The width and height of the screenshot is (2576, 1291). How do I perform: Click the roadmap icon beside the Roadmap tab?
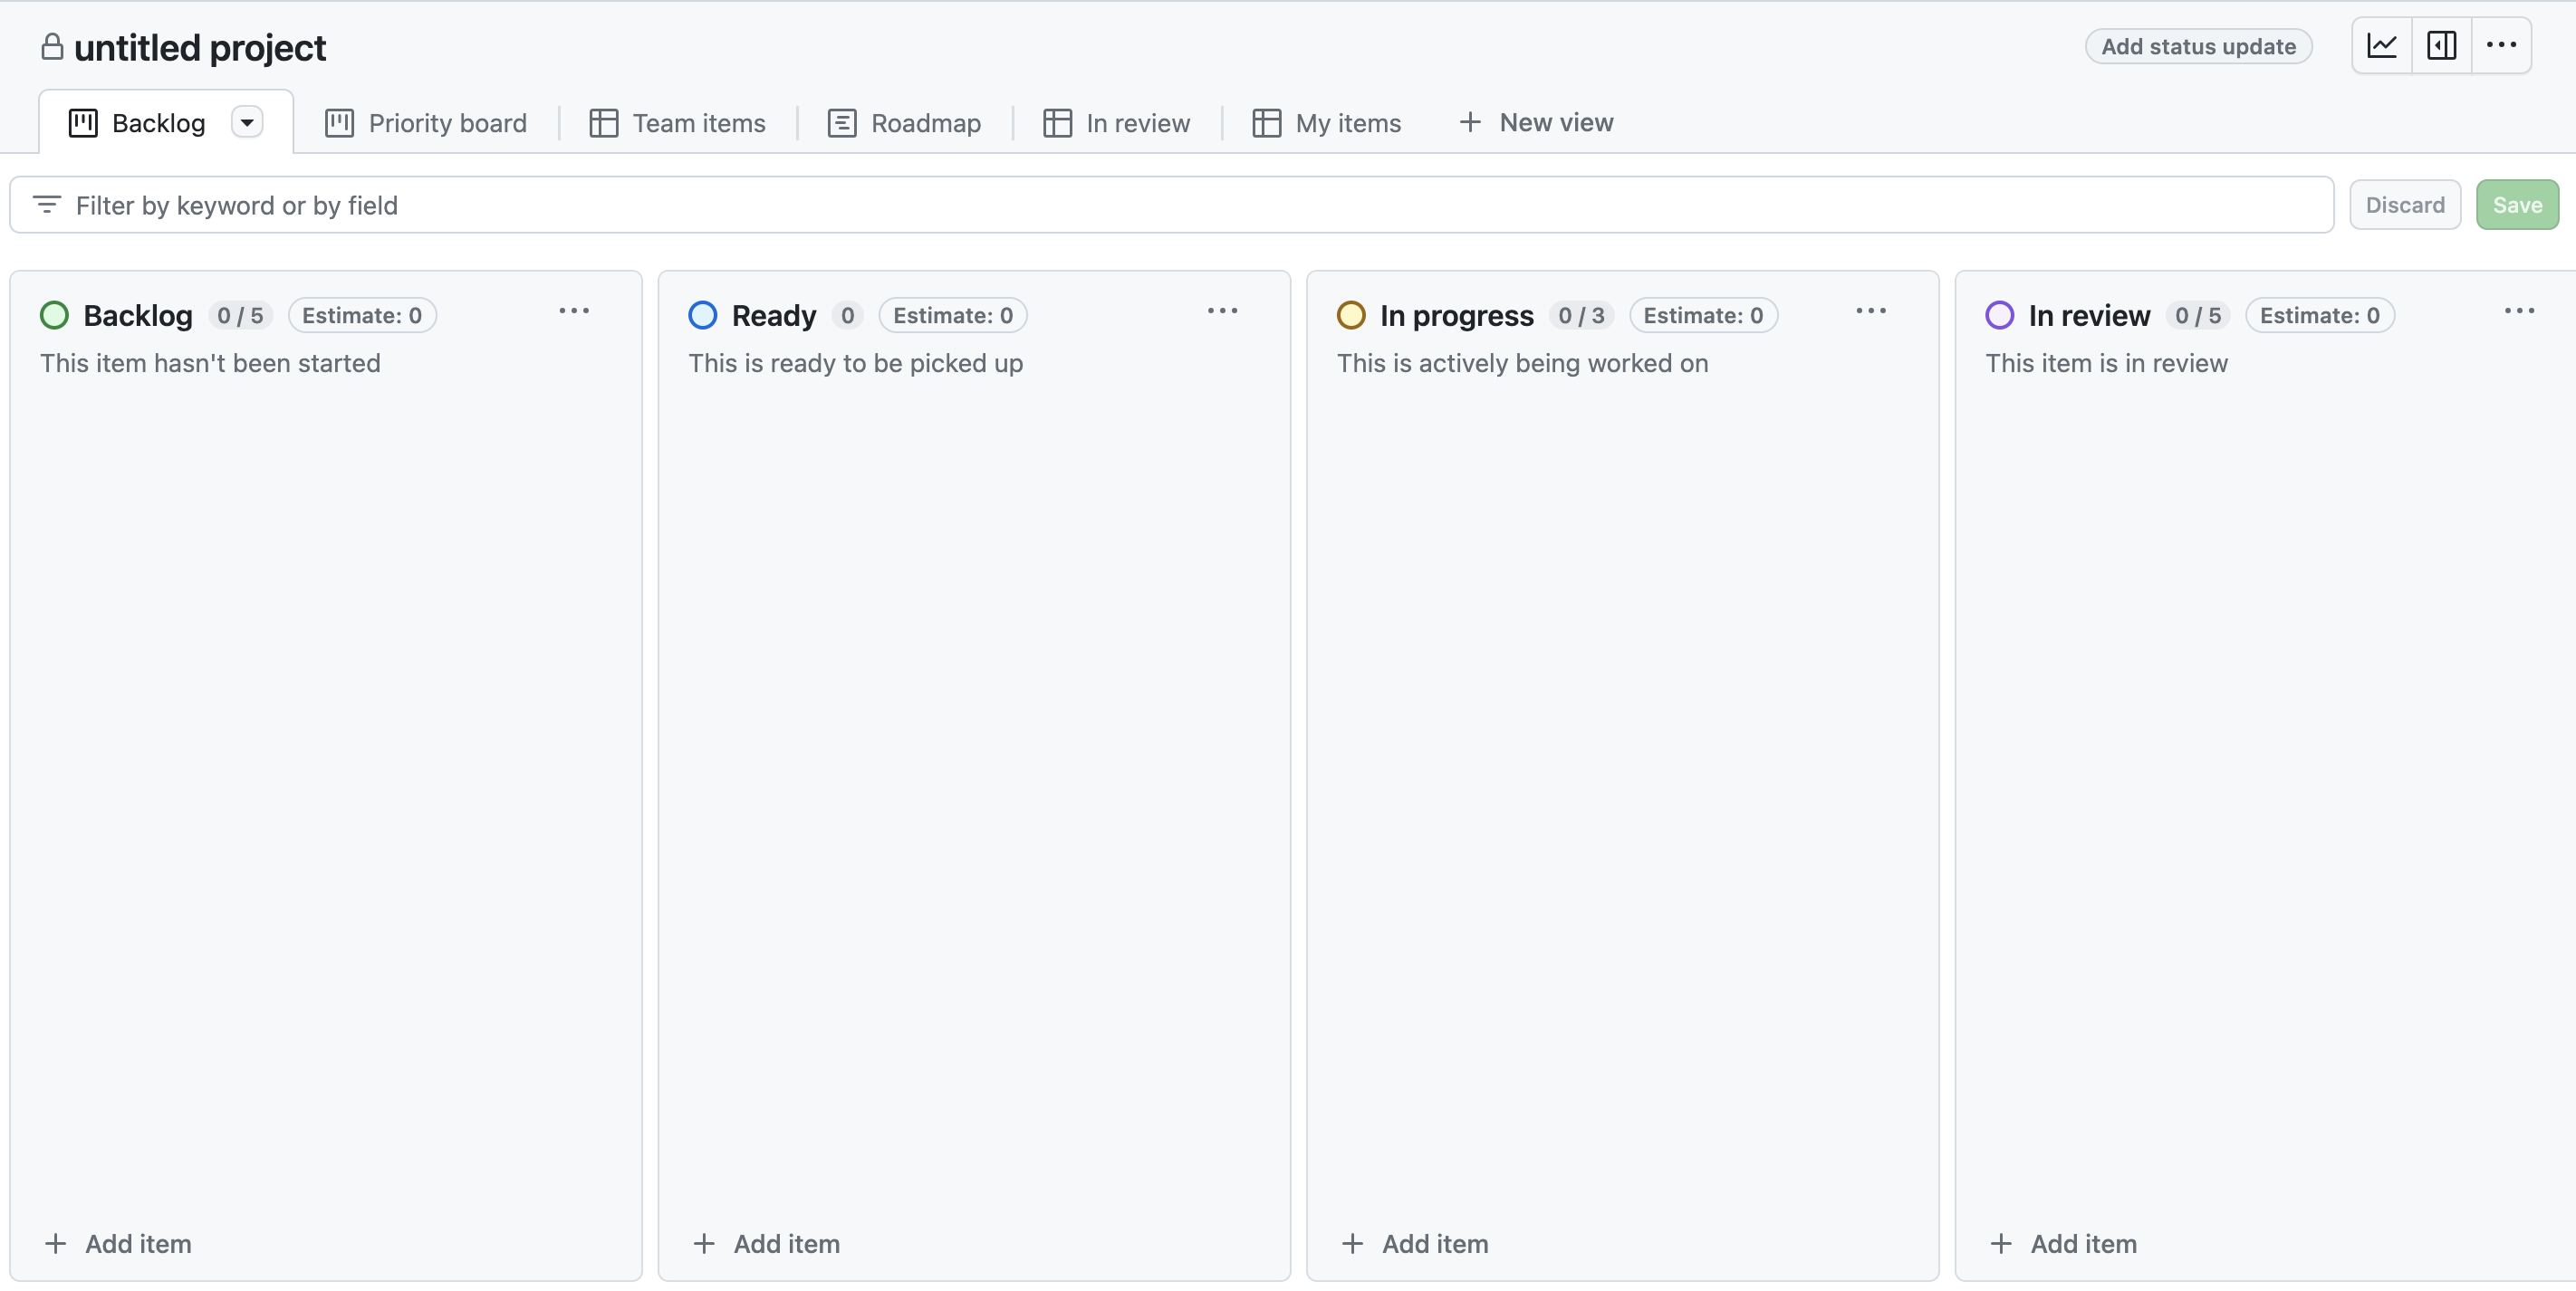coord(842,122)
